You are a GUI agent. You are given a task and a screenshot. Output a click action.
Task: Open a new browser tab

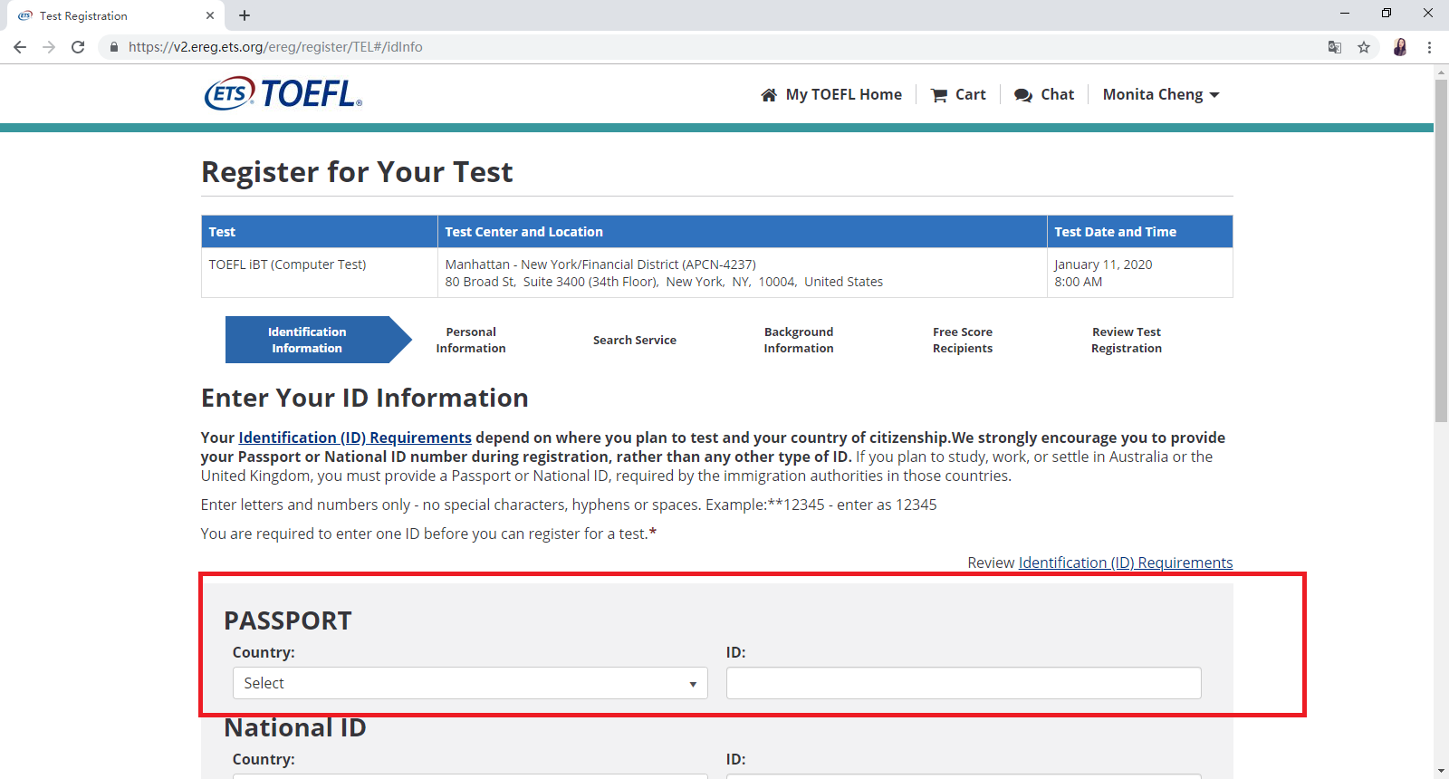coord(245,15)
